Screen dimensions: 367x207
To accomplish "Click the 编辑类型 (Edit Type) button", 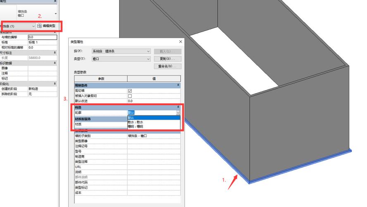I will (x=46, y=26).
